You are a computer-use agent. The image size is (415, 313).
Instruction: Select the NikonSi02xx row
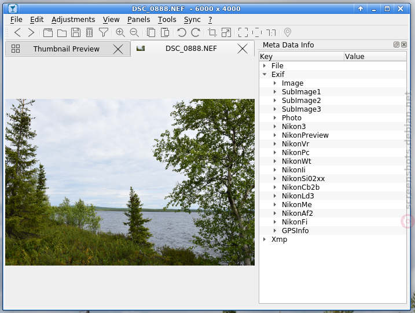(x=333, y=179)
